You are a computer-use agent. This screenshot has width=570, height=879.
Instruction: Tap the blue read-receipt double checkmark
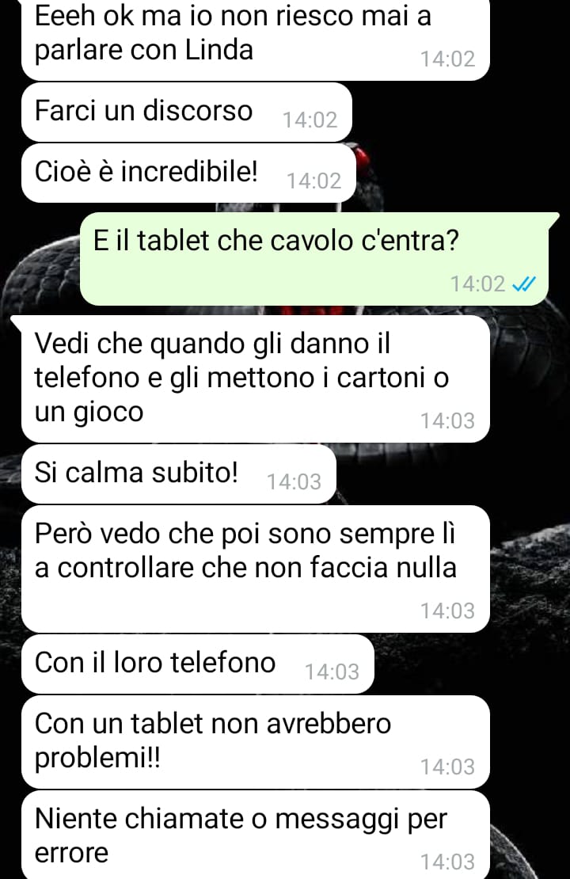[x=524, y=284]
